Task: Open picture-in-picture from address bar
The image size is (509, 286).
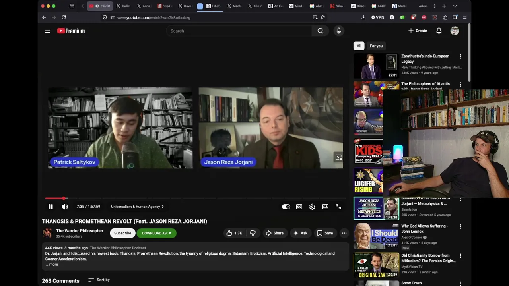Action: [x=315, y=17]
